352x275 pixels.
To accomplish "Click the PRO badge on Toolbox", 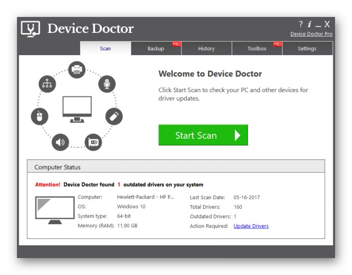I will tap(277, 44).
